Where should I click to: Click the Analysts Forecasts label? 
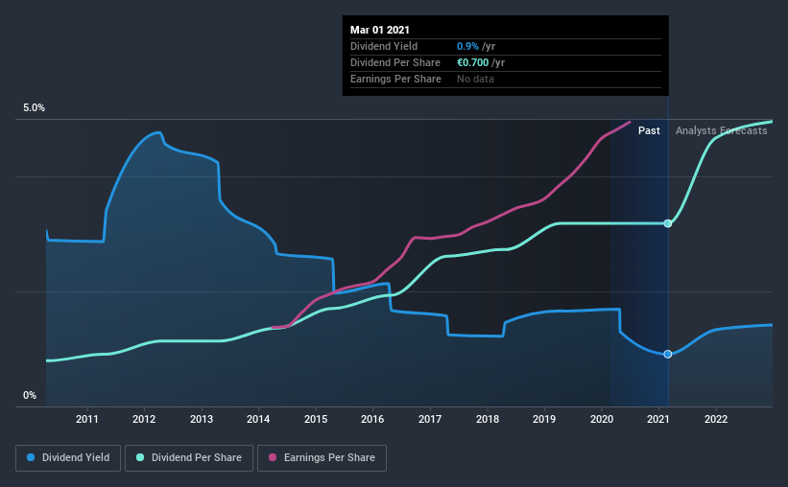pyautogui.click(x=721, y=130)
